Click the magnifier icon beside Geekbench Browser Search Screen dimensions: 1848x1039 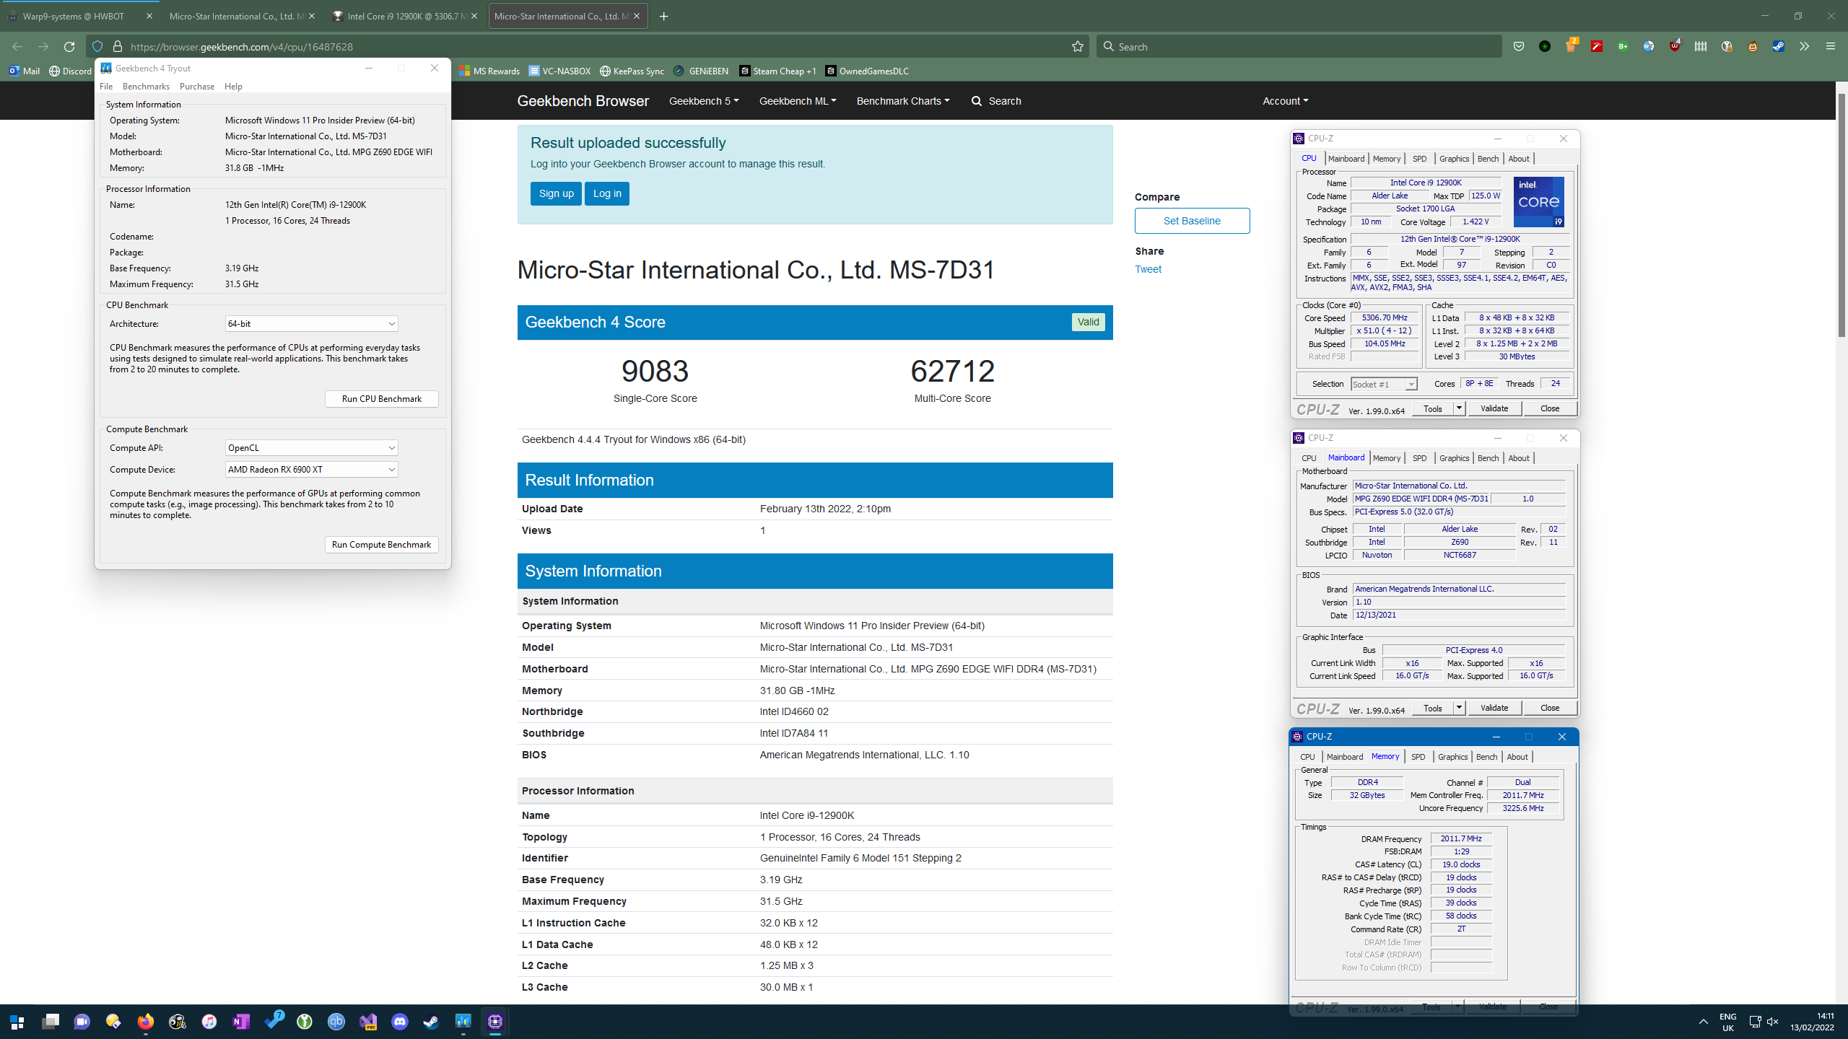977,101
